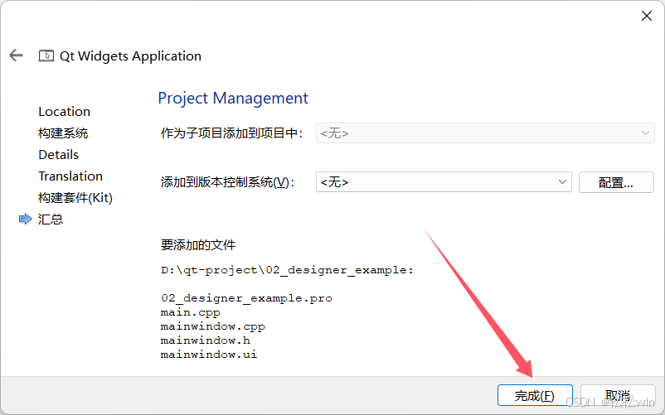Click the blue arrow beside 汇总
The image size is (665, 415).
click(26, 219)
